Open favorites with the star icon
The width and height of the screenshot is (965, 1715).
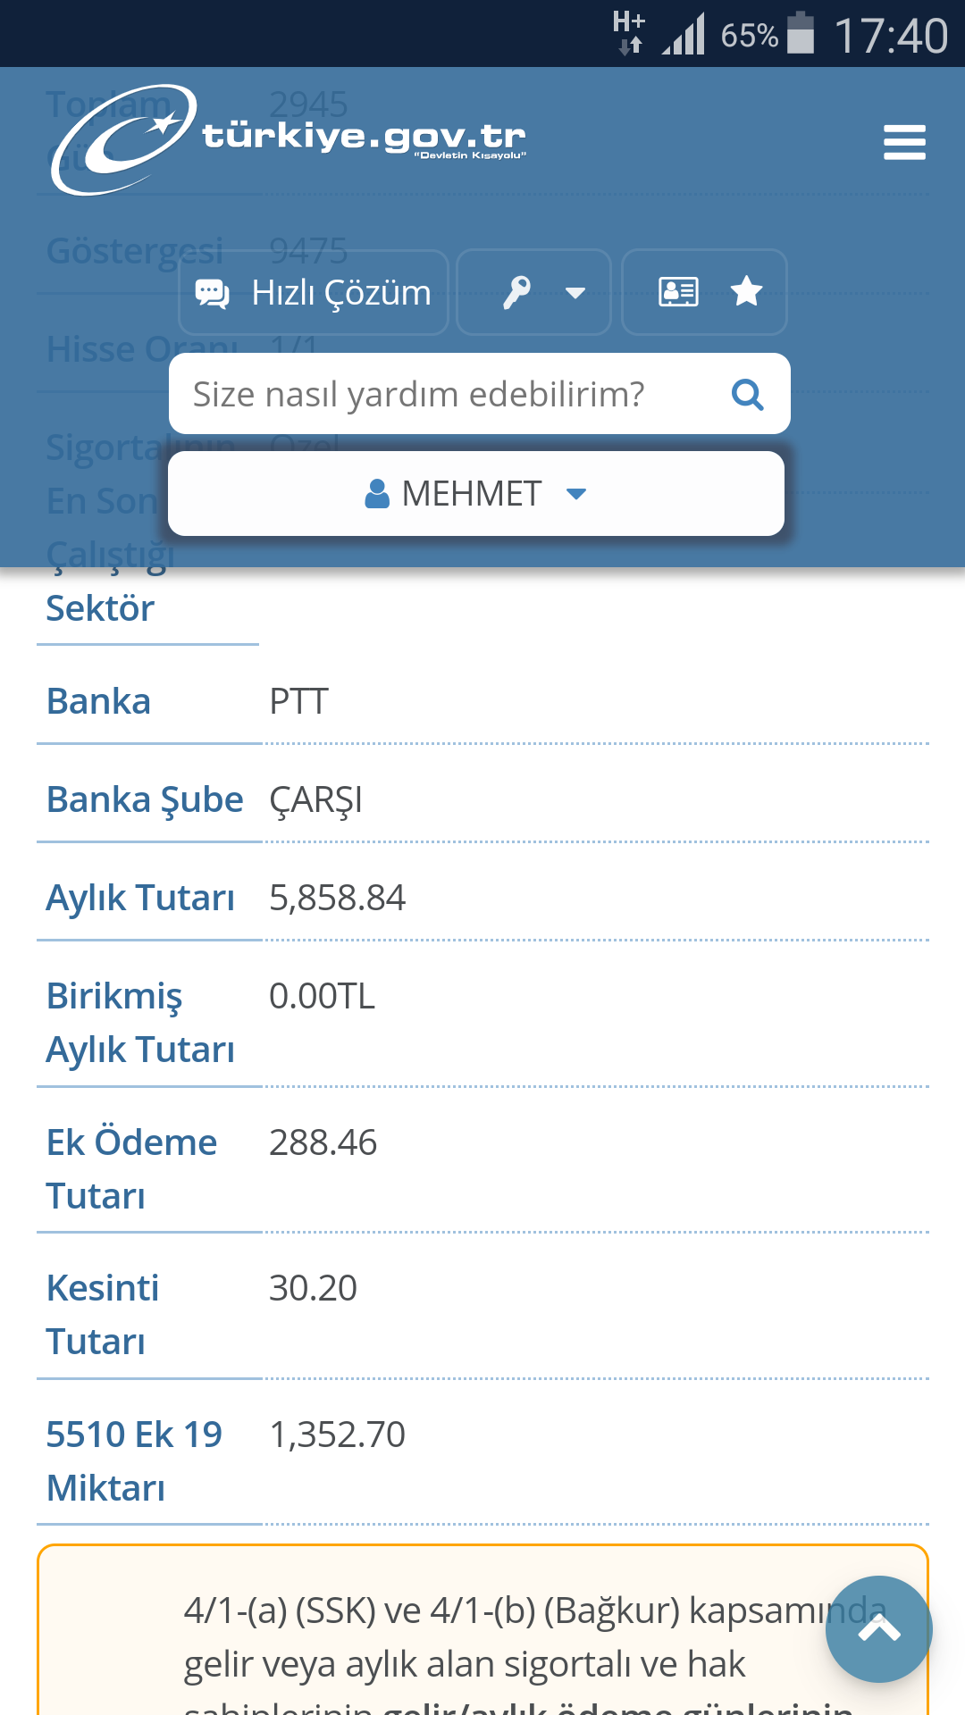(x=746, y=292)
